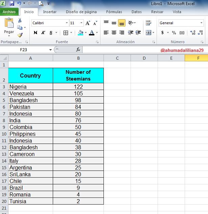Click the Excel application icon
Viewport: 208px width, 214px height.
tap(3, 3)
